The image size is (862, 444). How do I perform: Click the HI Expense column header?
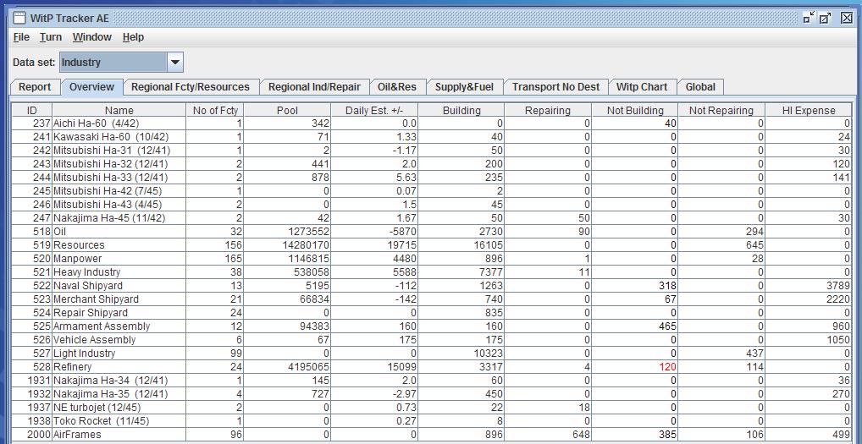[x=809, y=110]
